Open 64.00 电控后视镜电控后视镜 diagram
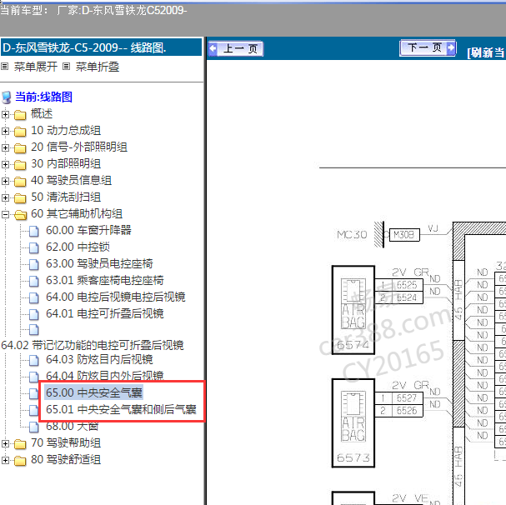 point(116,297)
